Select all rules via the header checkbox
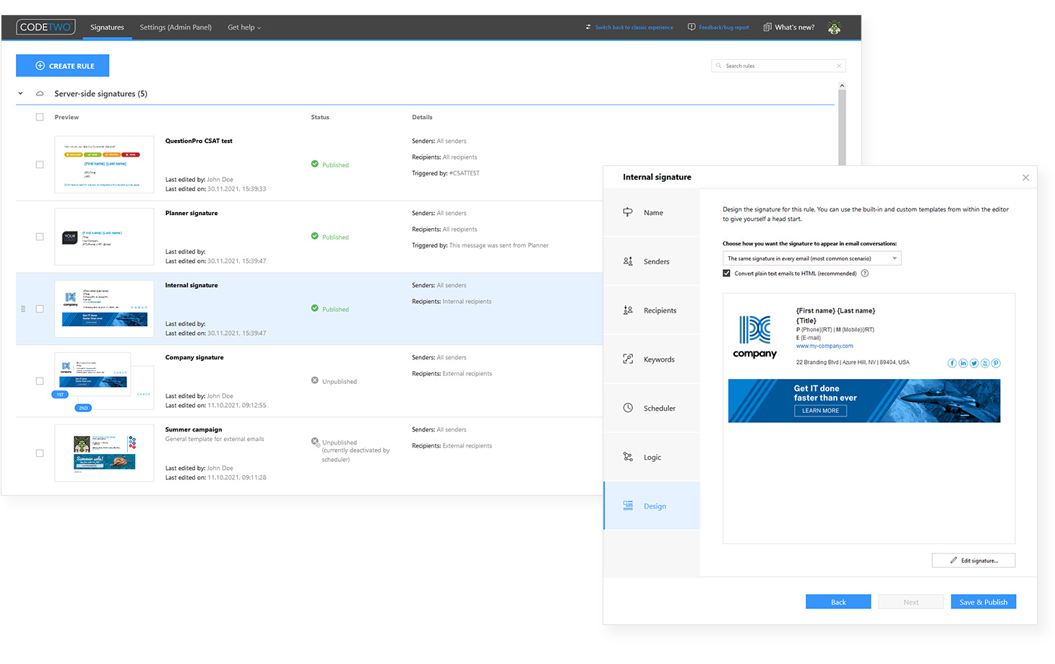The image size is (1055, 664). click(40, 116)
